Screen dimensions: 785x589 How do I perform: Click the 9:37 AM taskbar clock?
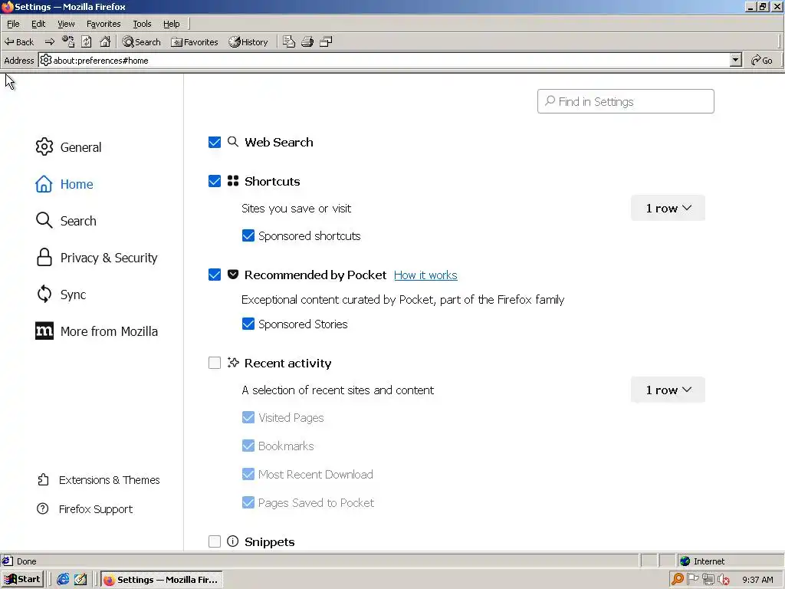[x=757, y=580]
